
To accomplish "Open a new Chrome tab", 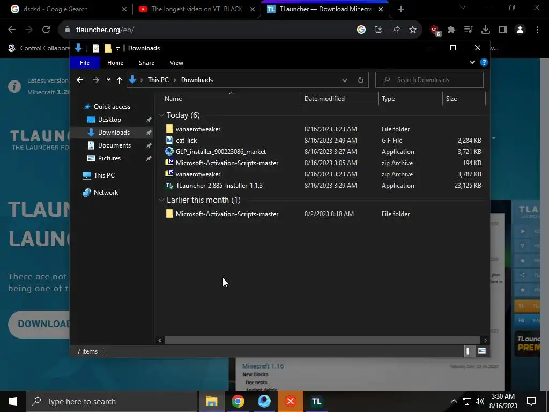I will 401,10.
